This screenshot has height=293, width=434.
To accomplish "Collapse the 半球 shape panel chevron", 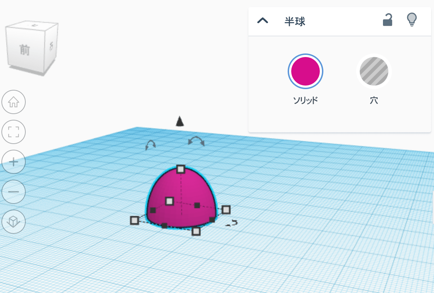I will pos(263,21).
